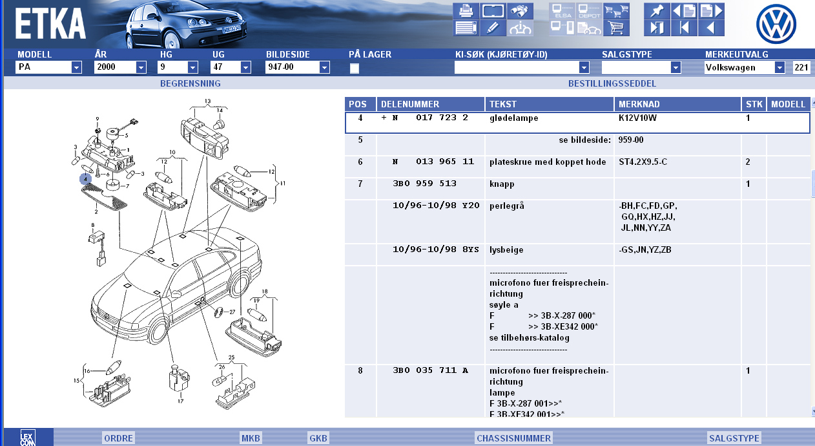Select part number N 013 965 11

pyautogui.click(x=433, y=162)
